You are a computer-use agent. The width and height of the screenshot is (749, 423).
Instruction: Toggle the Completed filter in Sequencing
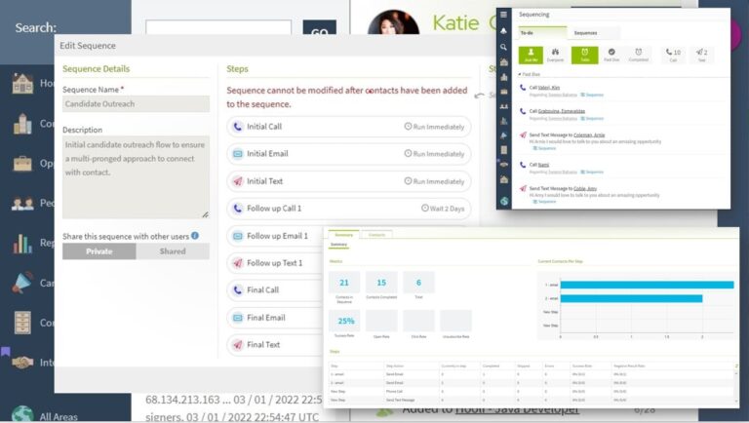tap(639, 55)
